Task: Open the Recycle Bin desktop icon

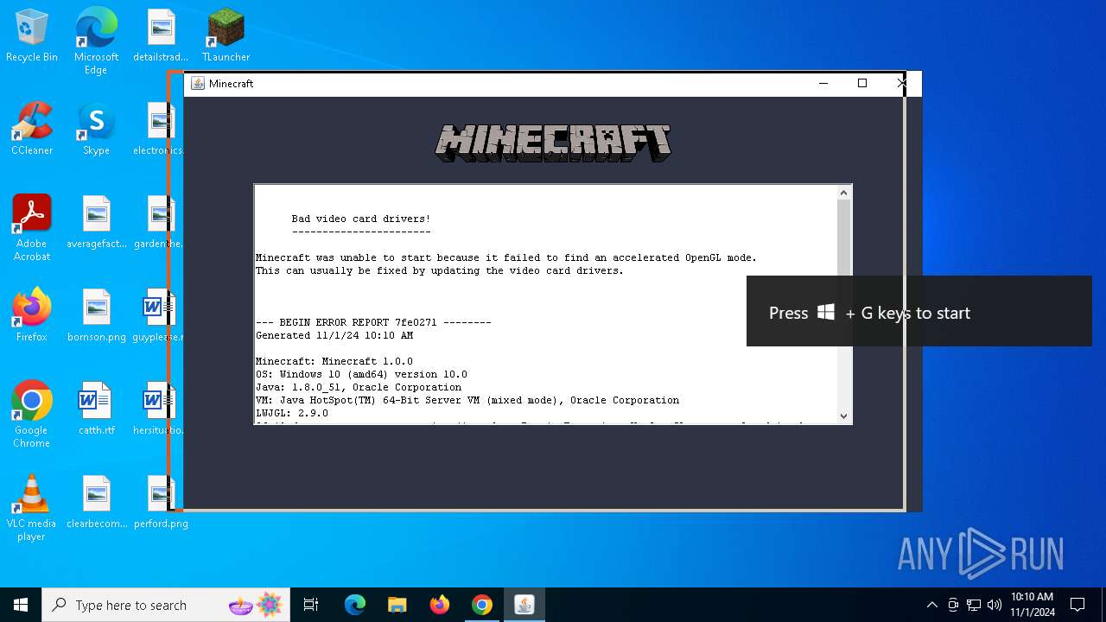Action: [32, 36]
